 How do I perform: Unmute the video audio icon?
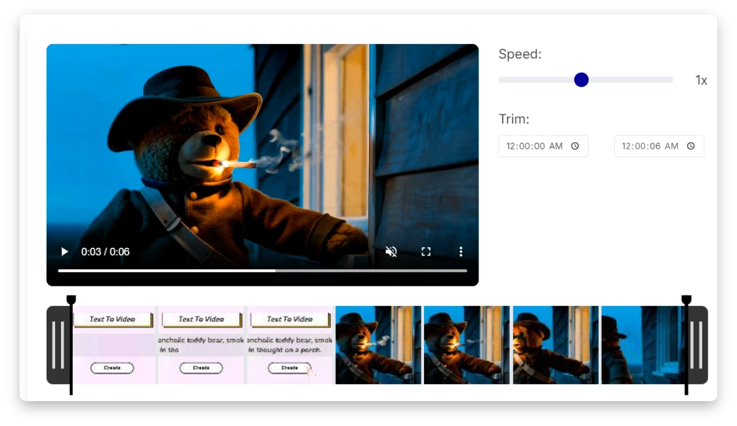[x=391, y=252]
